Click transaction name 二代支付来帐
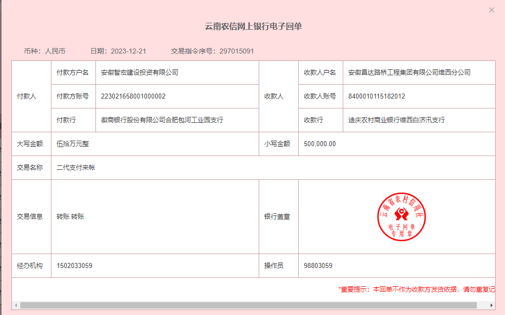 click(76, 167)
